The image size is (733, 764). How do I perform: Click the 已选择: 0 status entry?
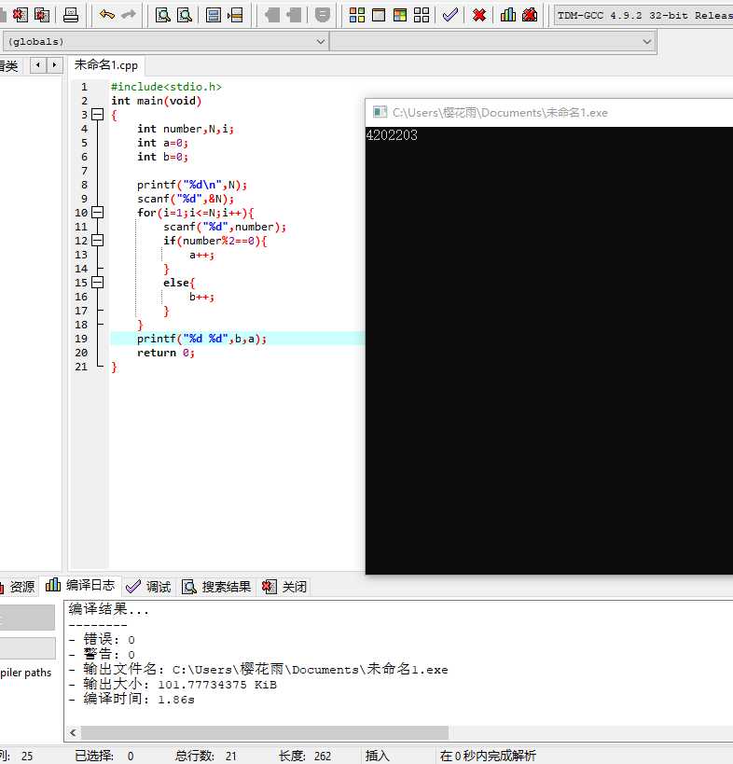coord(104,756)
